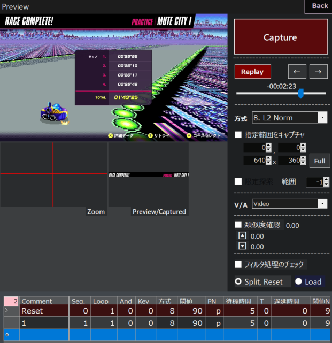Select the Load radio button
The width and height of the screenshot is (332, 343).
pyautogui.click(x=298, y=281)
